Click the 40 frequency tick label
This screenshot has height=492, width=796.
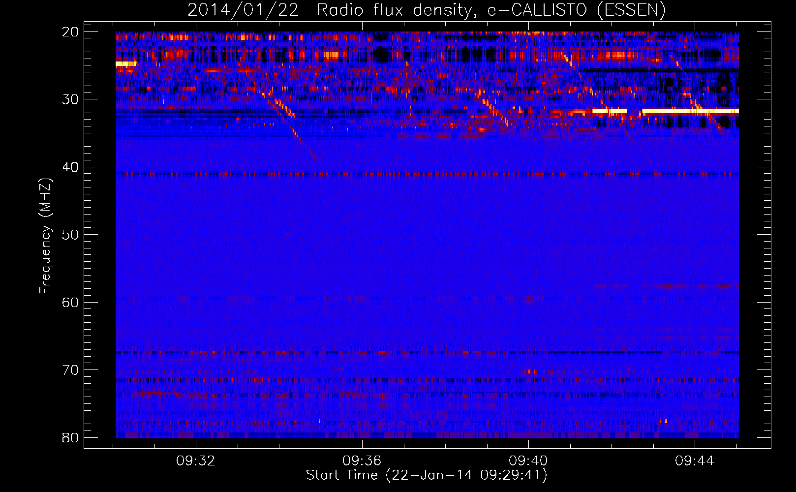point(70,167)
